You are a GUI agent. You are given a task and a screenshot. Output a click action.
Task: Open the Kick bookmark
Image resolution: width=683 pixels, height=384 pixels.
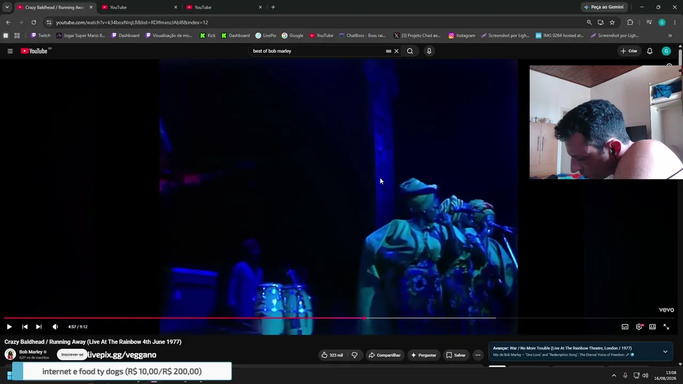[x=208, y=36]
